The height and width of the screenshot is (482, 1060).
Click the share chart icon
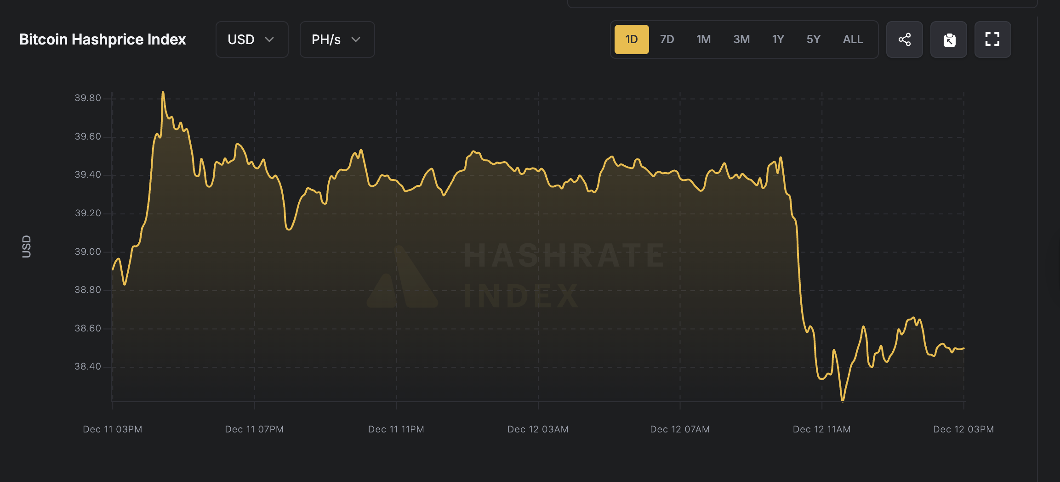coord(905,39)
